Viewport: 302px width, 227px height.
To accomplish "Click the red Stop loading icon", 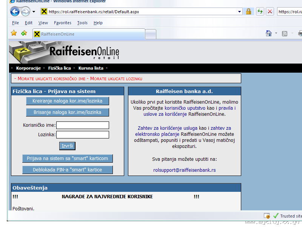I will (x=270, y=12).
